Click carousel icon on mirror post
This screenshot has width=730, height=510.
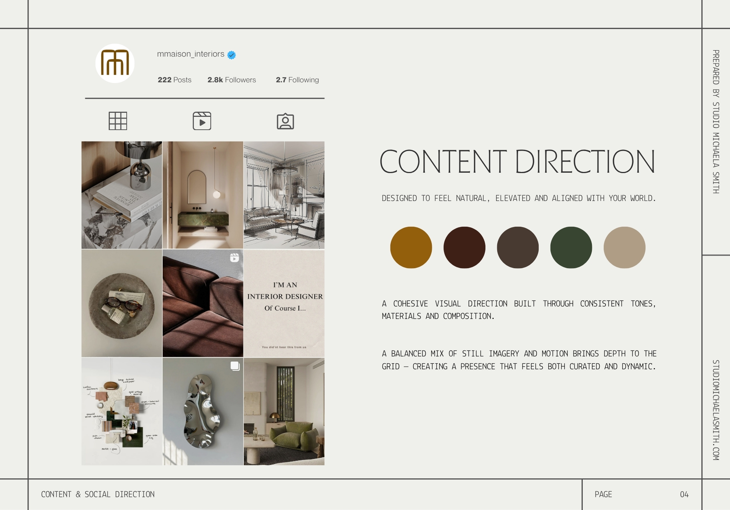click(235, 366)
